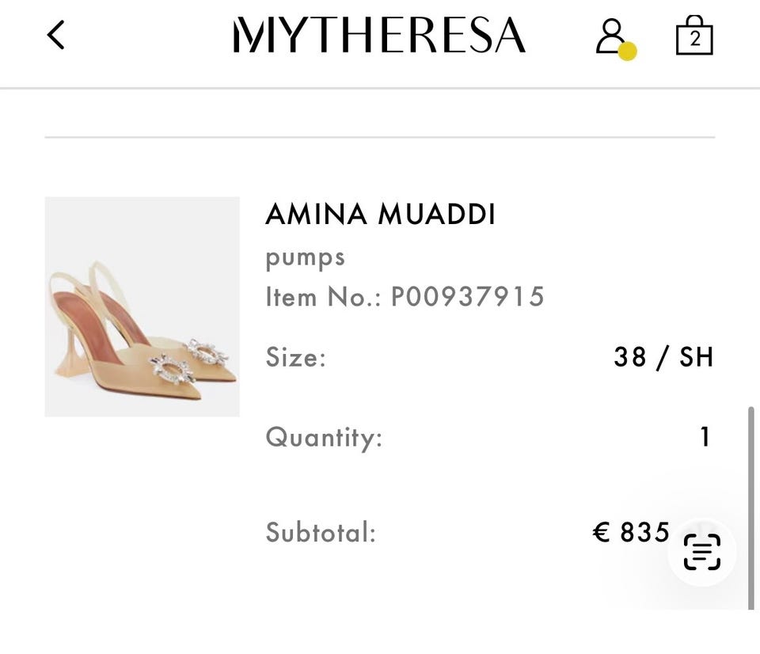The image size is (760, 654).
Task: Click the "Subtotal:" label
Action: (320, 532)
